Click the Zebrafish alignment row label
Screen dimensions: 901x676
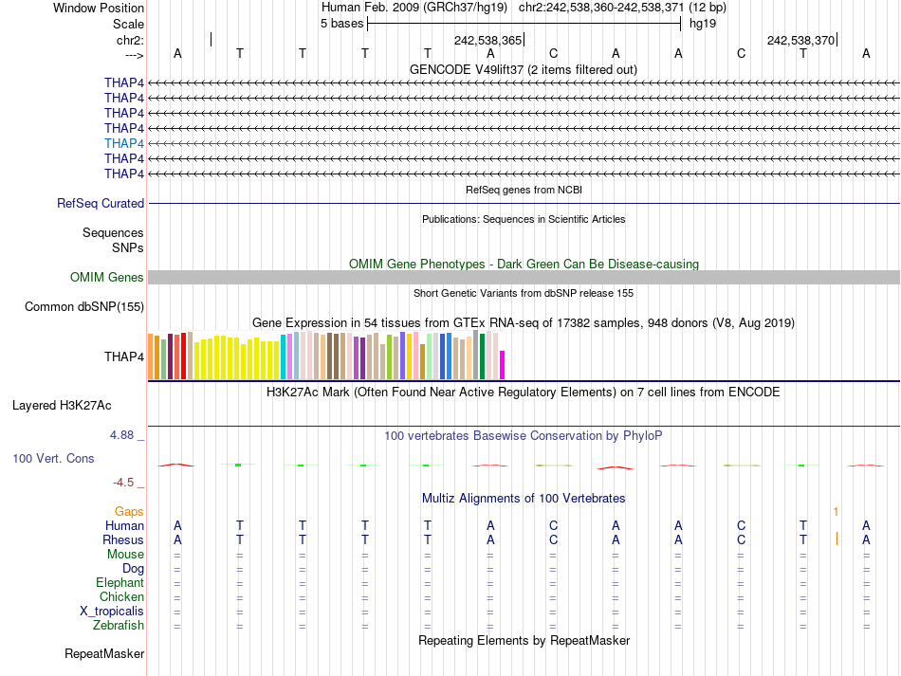coord(119,625)
